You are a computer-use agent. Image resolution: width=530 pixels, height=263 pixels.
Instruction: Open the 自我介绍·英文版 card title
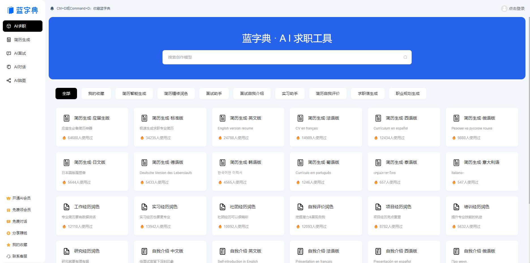click(246, 251)
